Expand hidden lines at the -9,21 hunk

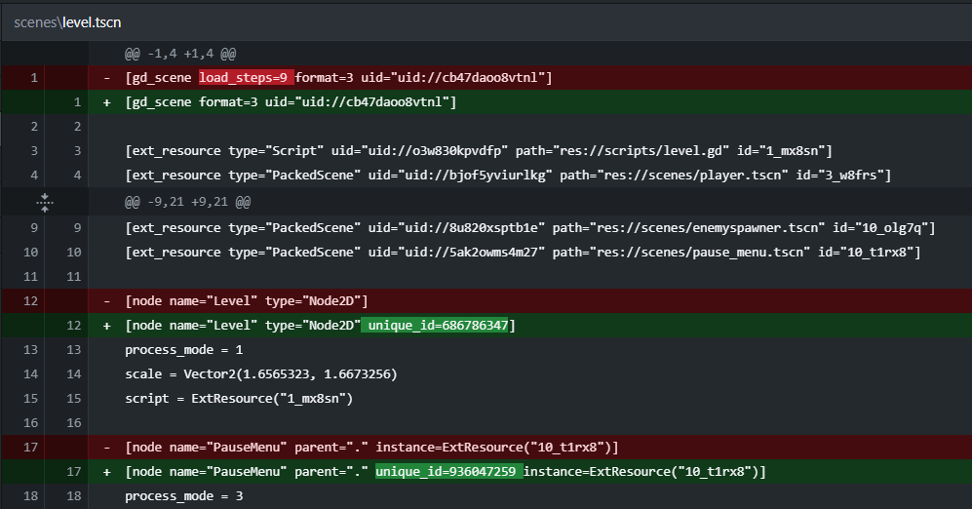coord(44,202)
